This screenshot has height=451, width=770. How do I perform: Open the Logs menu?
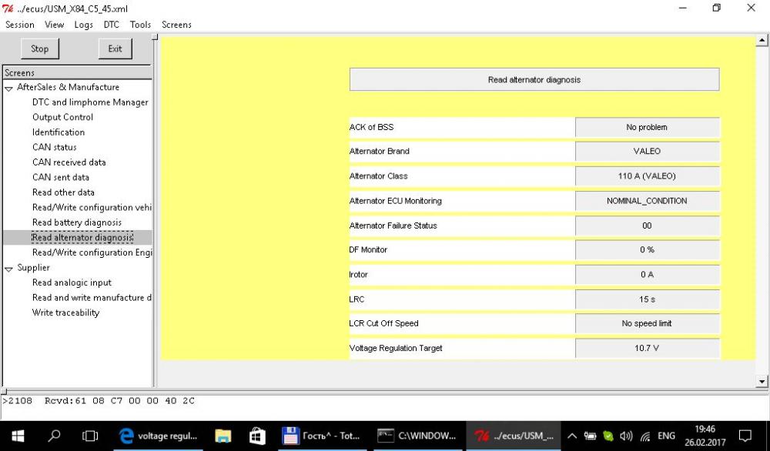point(83,25)
